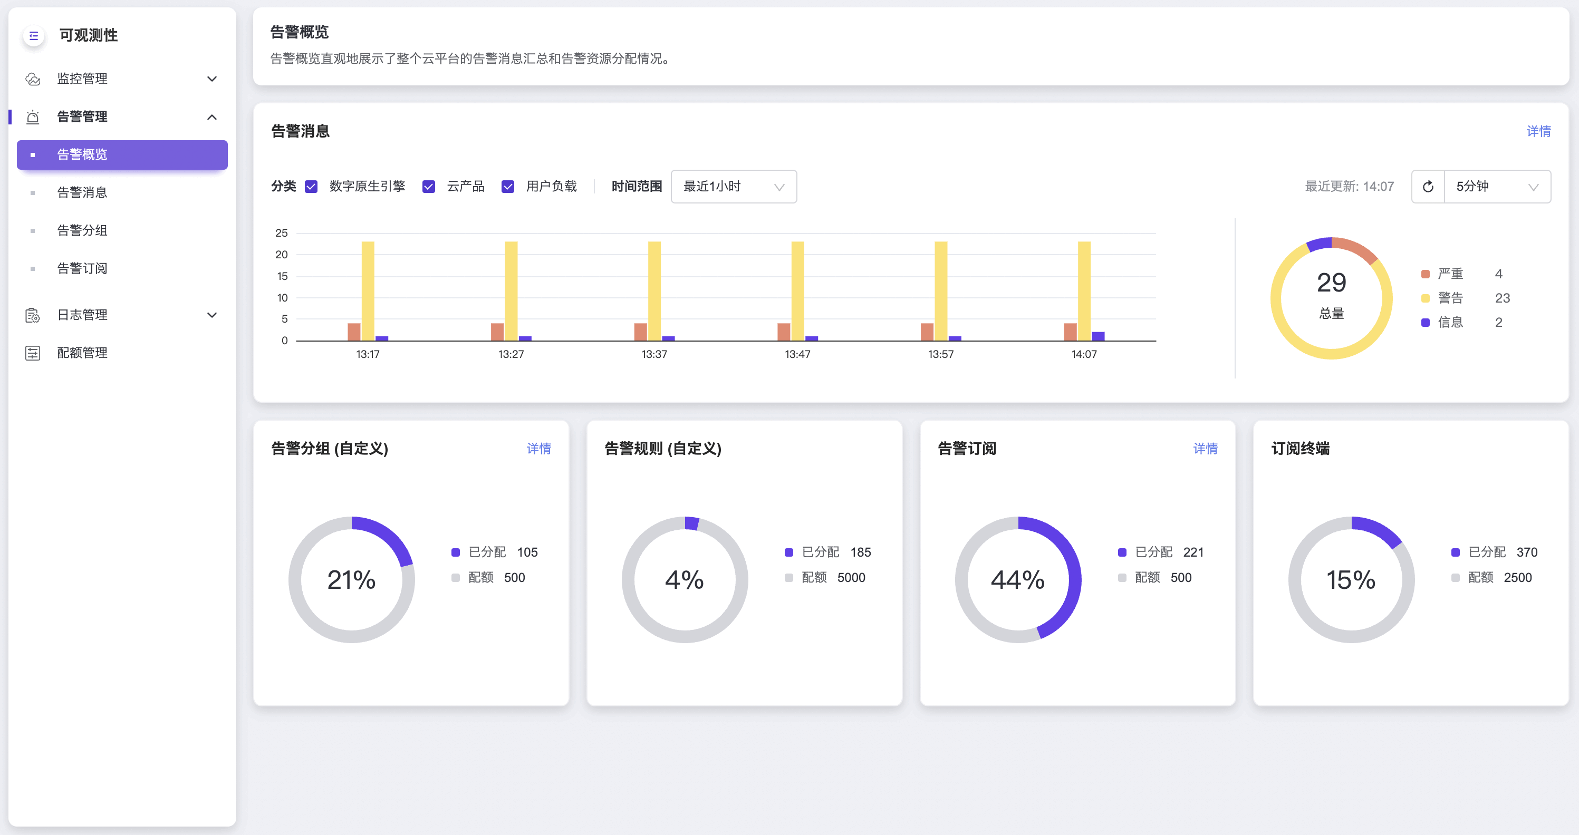Toggle the 用户负载 checkbox

pos(507,186)
